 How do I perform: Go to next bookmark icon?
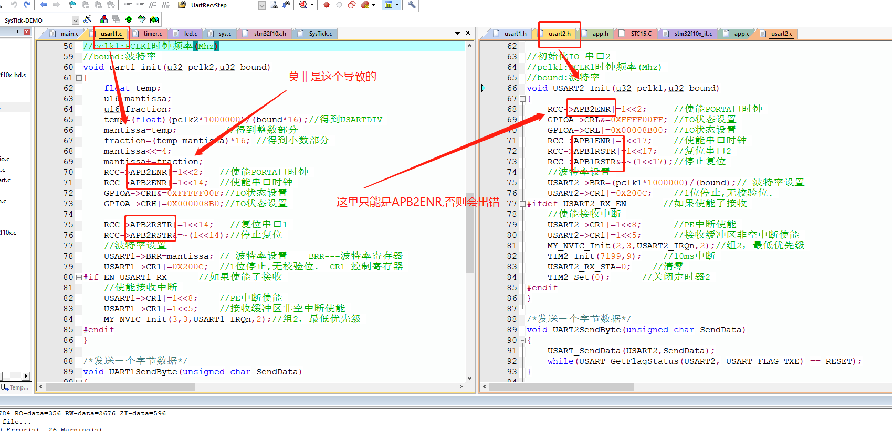(98, 5)
